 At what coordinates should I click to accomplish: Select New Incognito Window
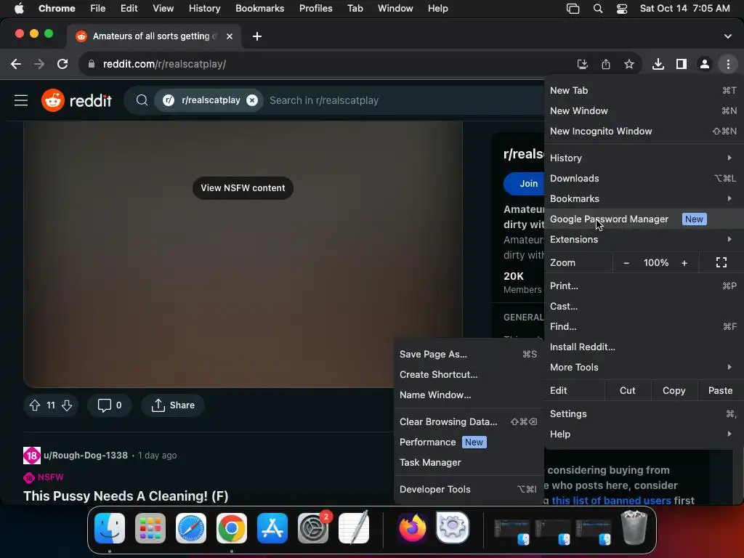(643, 132)
